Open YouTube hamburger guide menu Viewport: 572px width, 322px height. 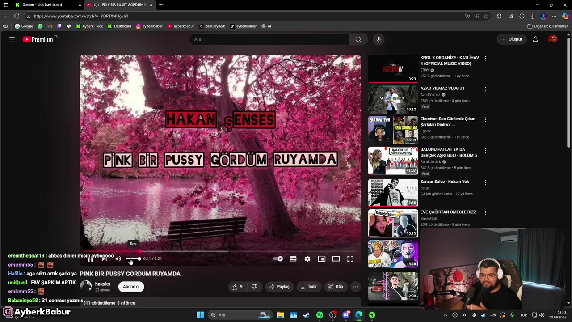coord(12,39)
